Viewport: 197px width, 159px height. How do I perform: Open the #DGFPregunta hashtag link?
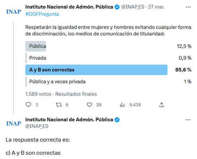42,14
